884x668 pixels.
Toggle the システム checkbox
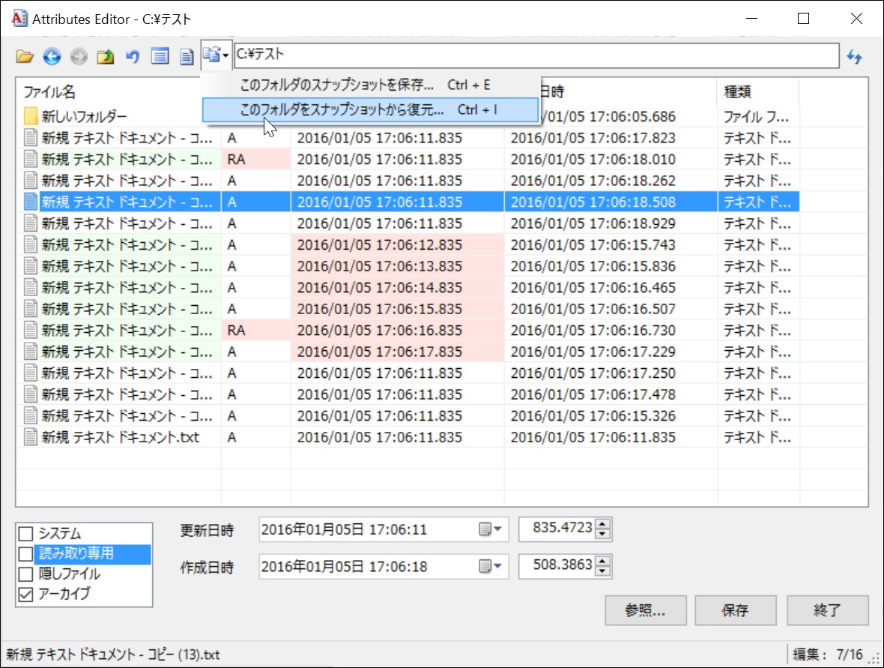26,534
